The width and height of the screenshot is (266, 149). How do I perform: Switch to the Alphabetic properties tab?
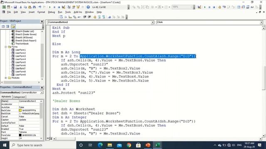click(x=6, y=97)
